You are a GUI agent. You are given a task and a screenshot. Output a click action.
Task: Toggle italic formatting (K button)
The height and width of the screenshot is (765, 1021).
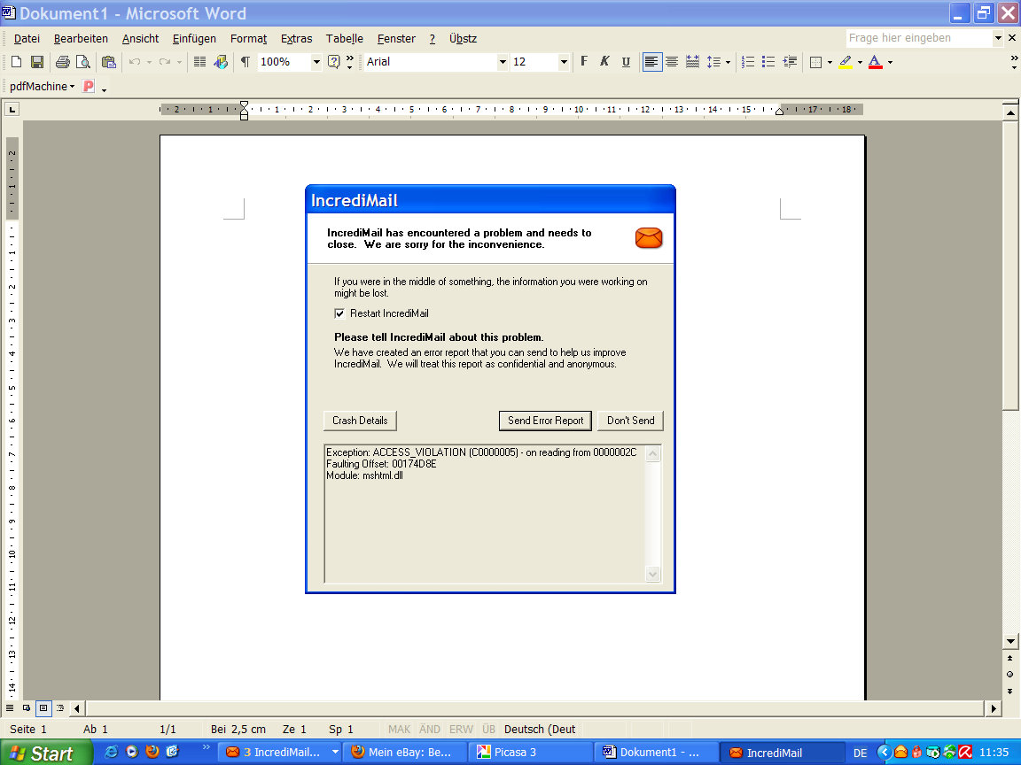click(605, 62)
